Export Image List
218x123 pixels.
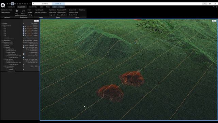(52, 15)
